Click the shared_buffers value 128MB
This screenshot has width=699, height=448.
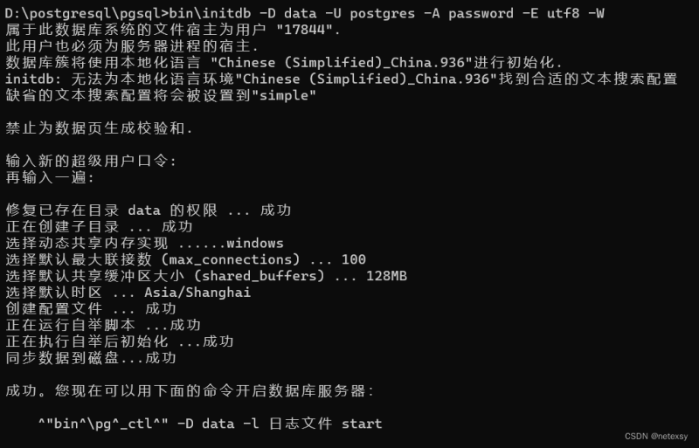[x=386, y=276]
